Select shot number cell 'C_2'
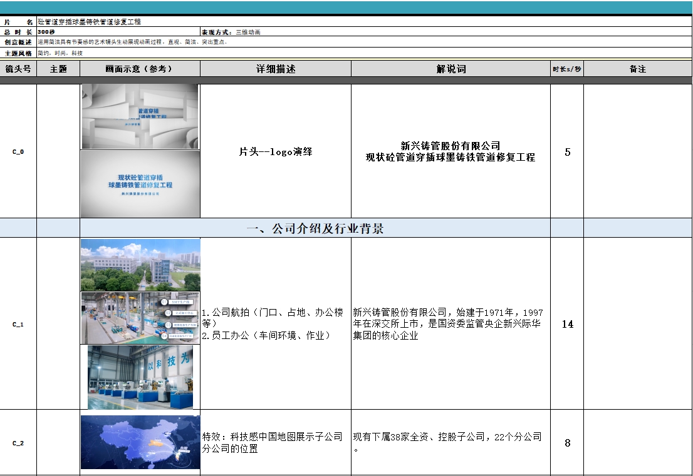Viewport: 693px width, 476px height. (x=18, y=443)
